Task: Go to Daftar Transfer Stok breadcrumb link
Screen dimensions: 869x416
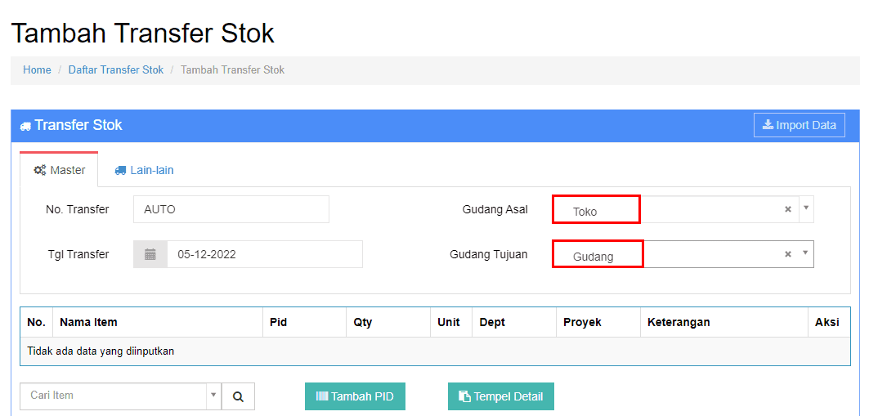Action: click(x=116, y=69)
